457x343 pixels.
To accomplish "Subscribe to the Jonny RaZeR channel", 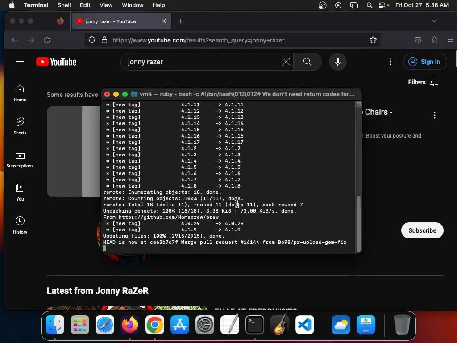I will [422, 230].
